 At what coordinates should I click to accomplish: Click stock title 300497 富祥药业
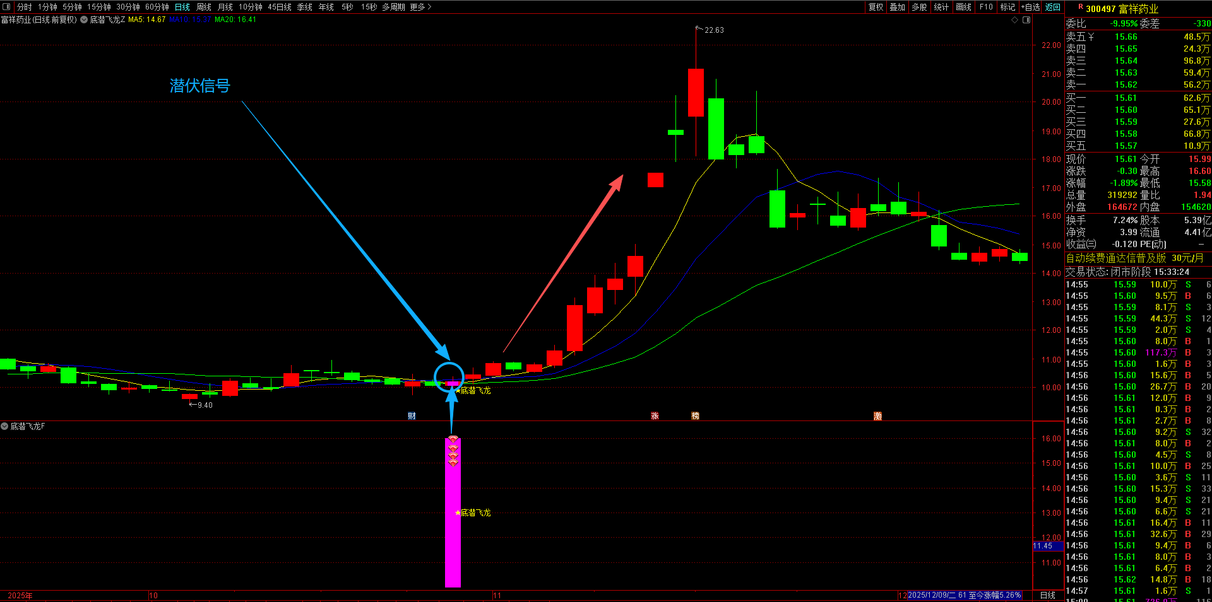[x=1122, y=9]
